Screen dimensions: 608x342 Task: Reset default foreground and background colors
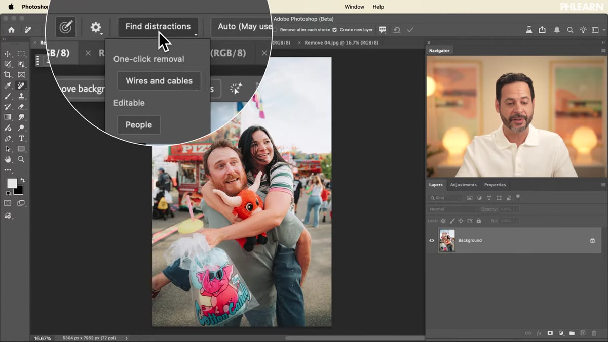[x=8, y=193]
